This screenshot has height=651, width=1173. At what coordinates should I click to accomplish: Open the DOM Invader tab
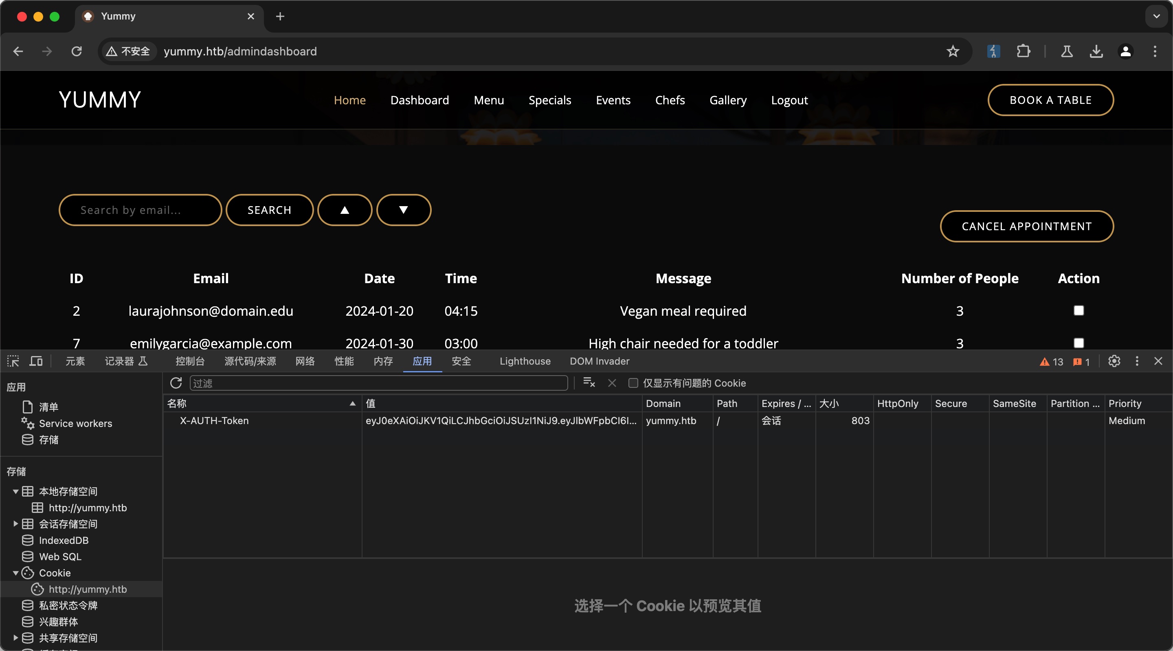coord(599,361)
